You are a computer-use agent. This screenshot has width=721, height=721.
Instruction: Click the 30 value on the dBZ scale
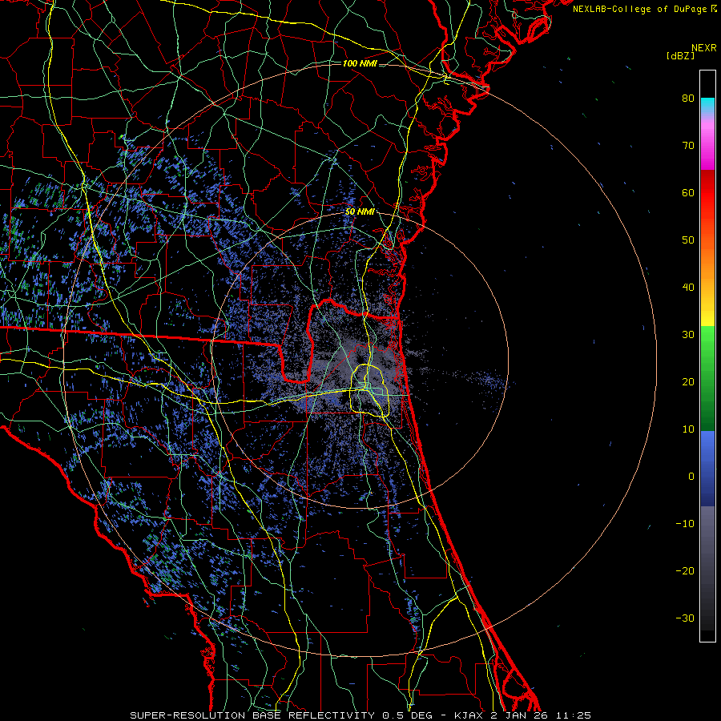[x=688, y=334]
